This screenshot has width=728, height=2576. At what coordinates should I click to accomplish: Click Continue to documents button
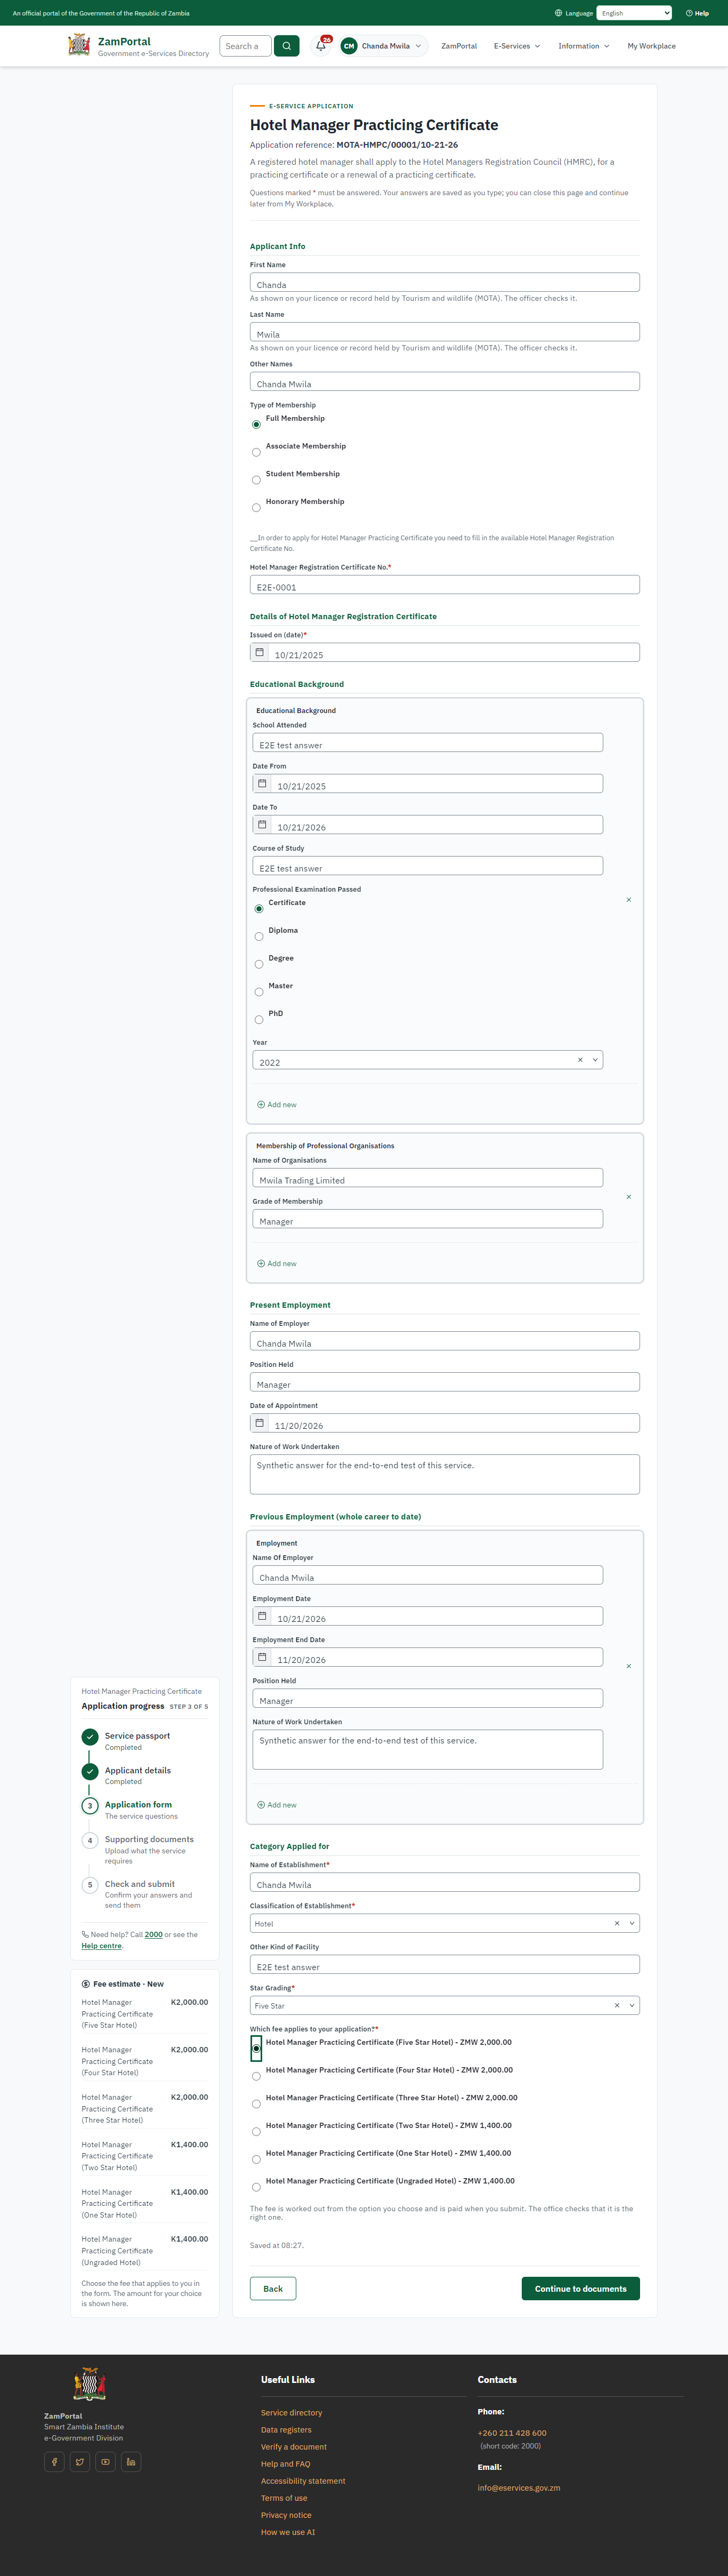[580, 2288]
